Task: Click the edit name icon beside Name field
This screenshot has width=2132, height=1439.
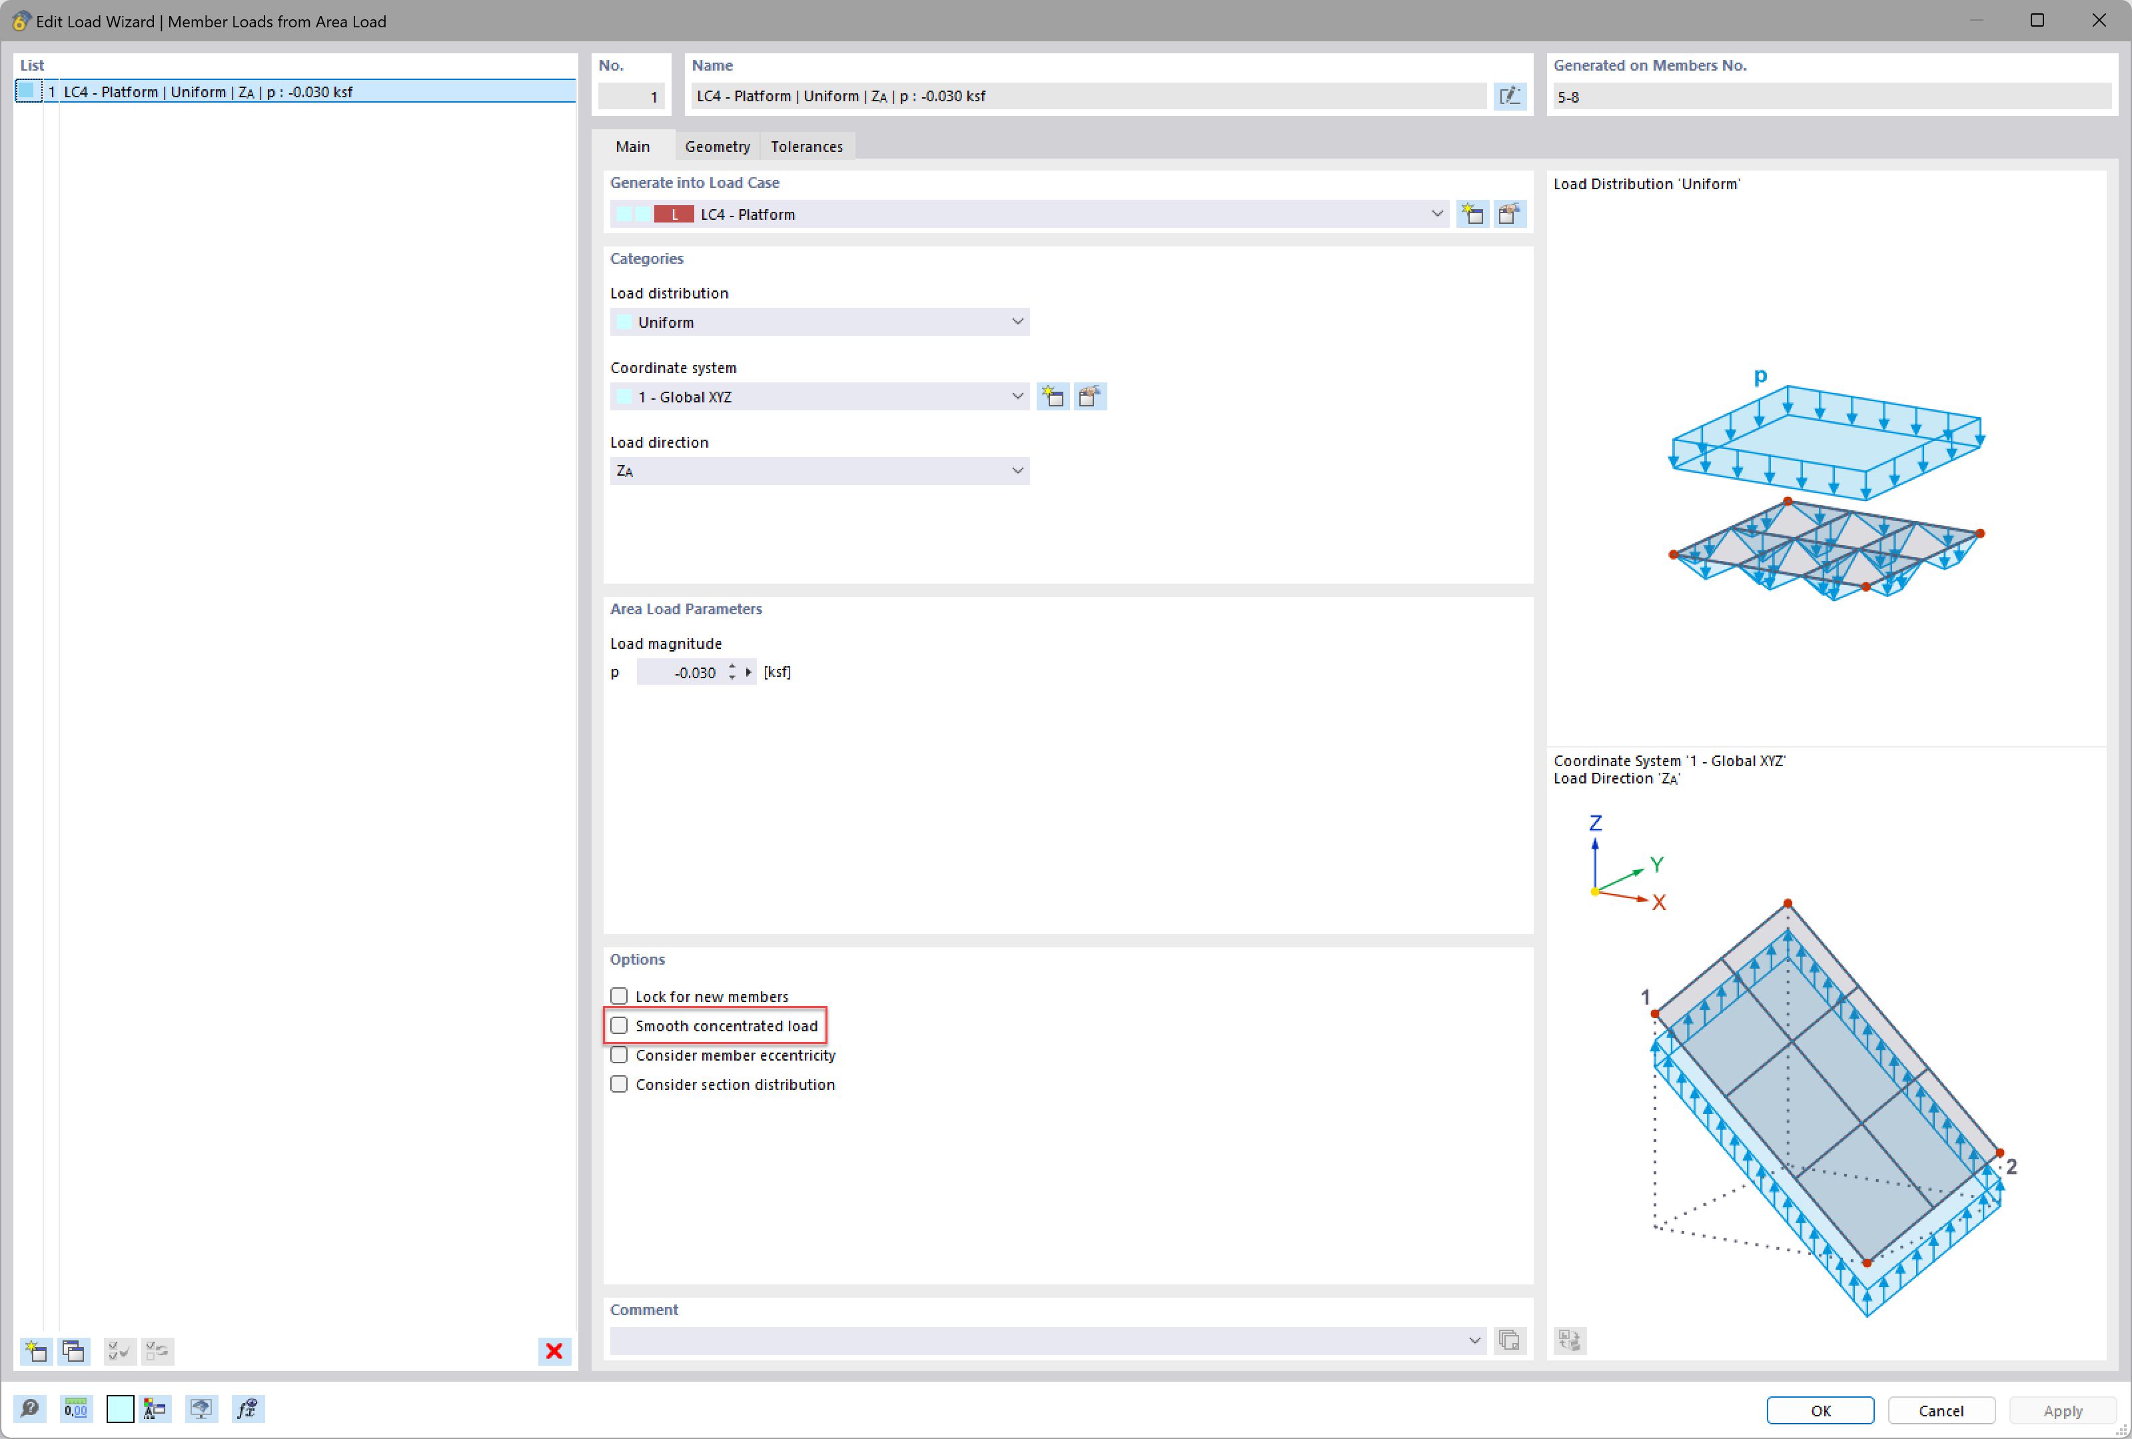Action: 1509,97
